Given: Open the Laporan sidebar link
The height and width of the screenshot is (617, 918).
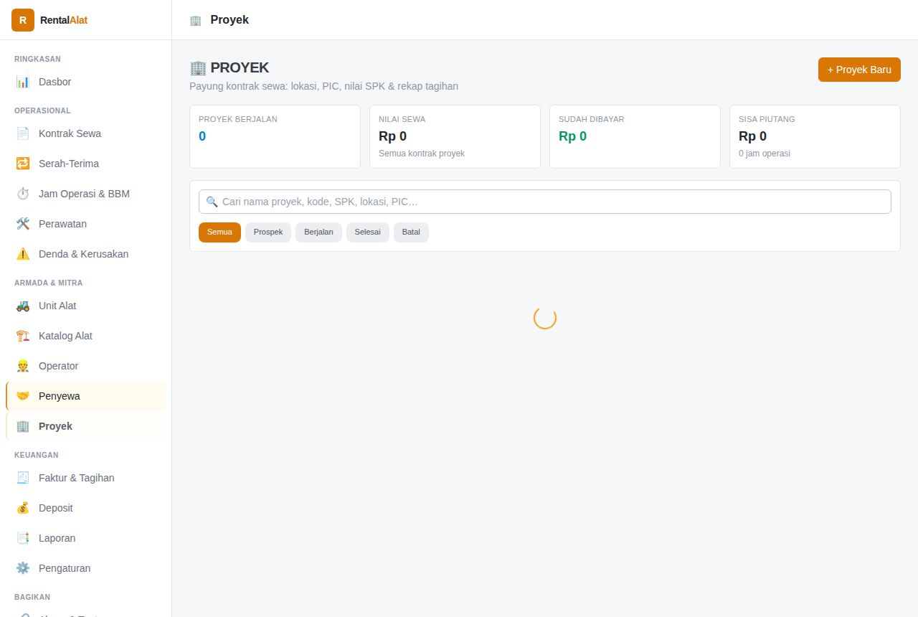Looking at the screenshot, I should click(85, 538).
